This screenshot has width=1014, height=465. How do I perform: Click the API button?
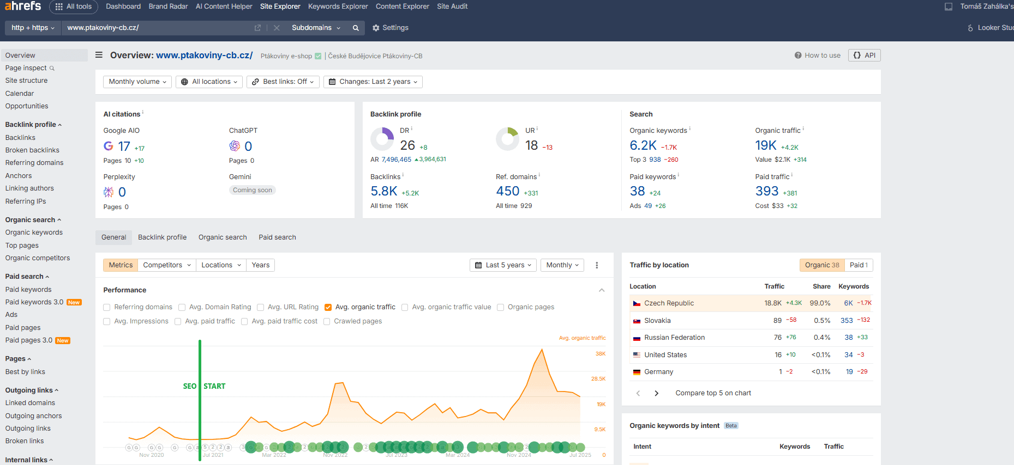pos(864,55)
